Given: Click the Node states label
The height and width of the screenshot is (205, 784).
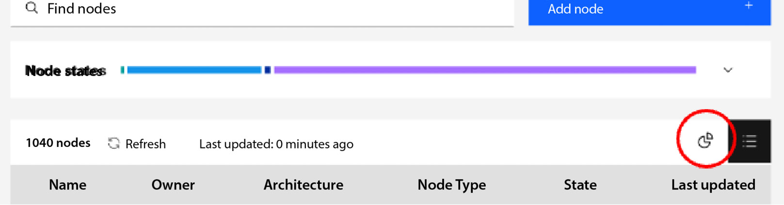Looking at the screenshot, I should point(65,71).
